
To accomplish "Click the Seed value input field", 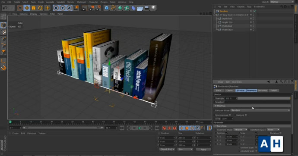I will coord(227,119).
